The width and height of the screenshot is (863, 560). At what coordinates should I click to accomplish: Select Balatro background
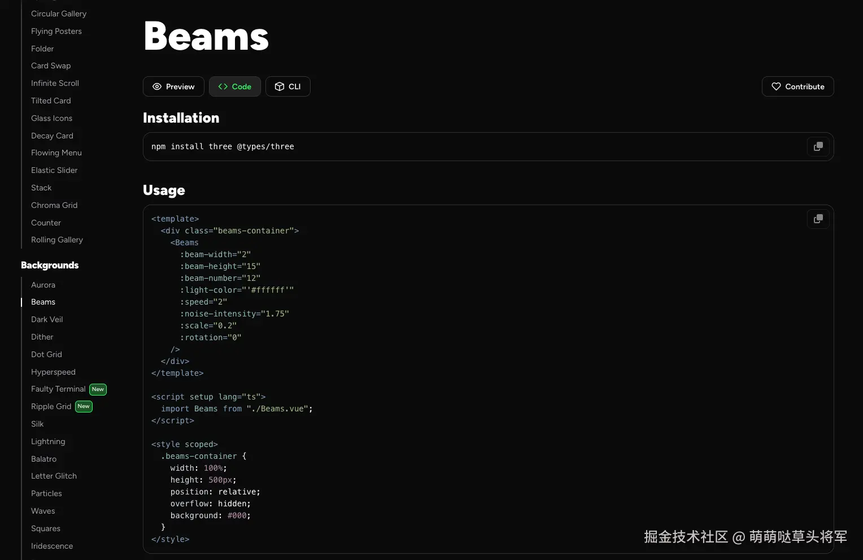click(43, 459)
